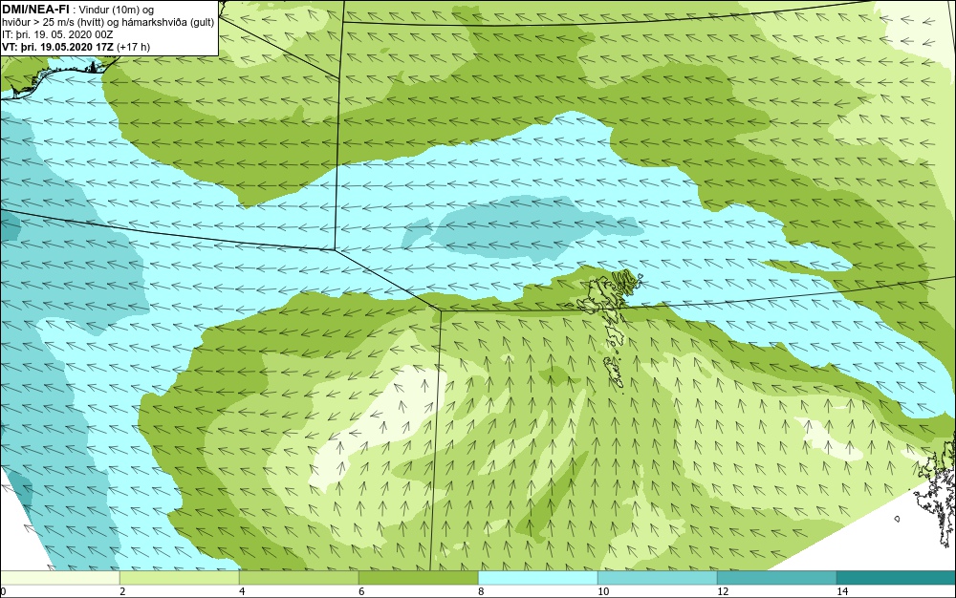Click the 2-4 m/s light green swatch
Screen dimensions: 956x598
point(180,578)
